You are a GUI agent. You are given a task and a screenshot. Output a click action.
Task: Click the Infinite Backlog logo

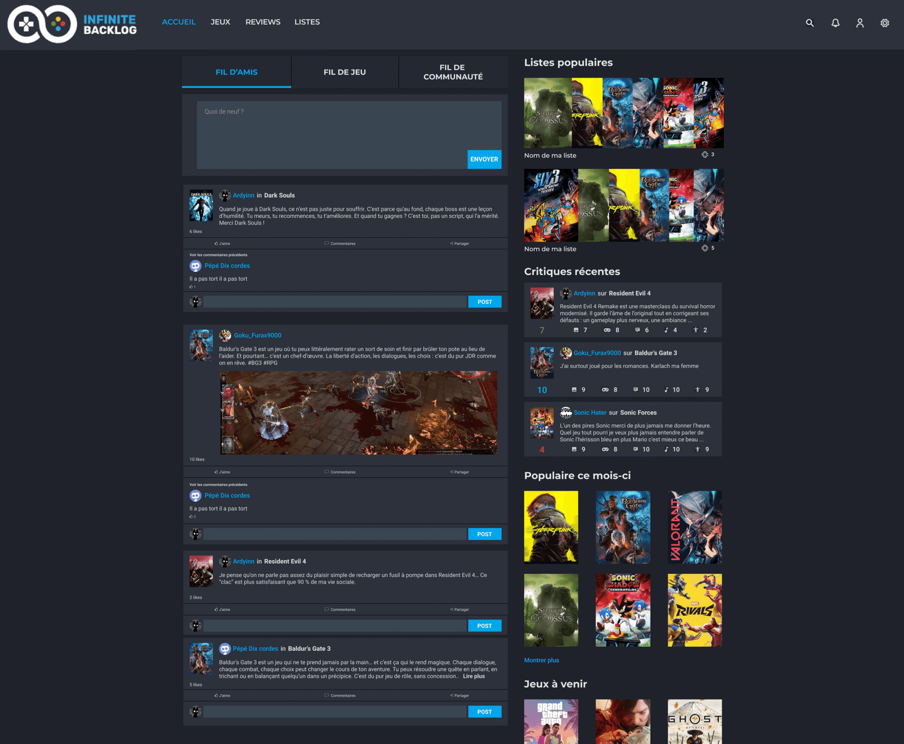click(x=72, y=24)
